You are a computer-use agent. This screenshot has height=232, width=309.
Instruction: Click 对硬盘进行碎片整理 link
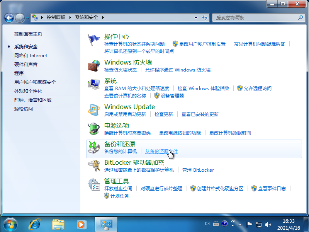click(161, 189)
